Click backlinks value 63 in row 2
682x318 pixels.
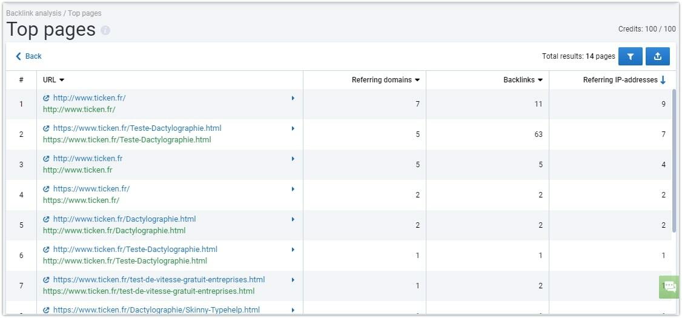pyautogui.click(x=538, y=134)
